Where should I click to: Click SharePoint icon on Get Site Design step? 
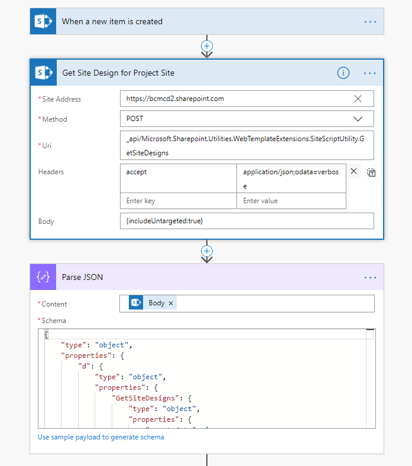click(x=43, y=73)
